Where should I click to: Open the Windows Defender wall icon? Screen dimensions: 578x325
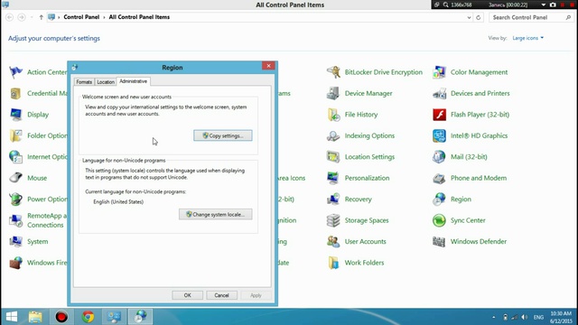coord(439,242)
